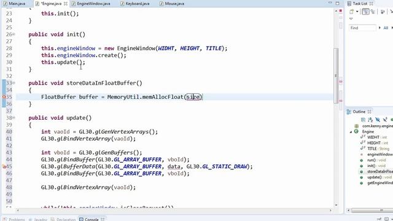Select Engine class in Outline
Viewport: 393px width, 221px height.
(x=368, y=131)
